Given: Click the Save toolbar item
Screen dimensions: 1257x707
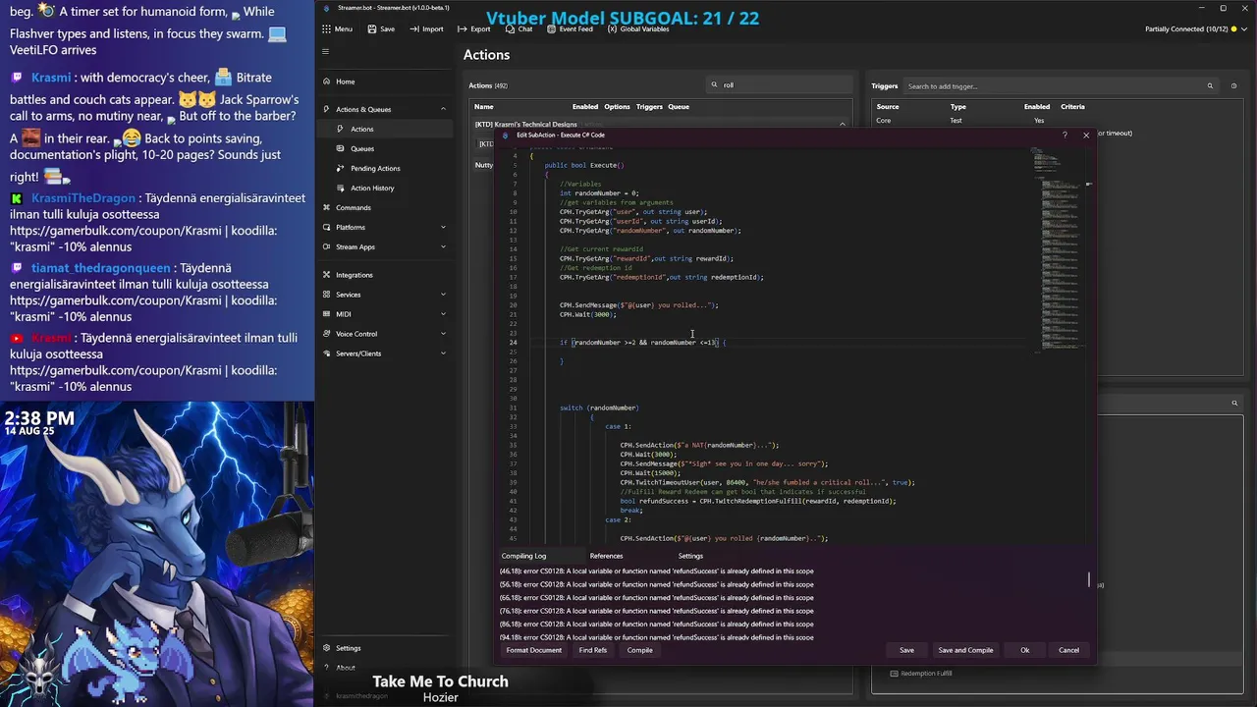Looking at the screenshot, I should click(381, 29).
